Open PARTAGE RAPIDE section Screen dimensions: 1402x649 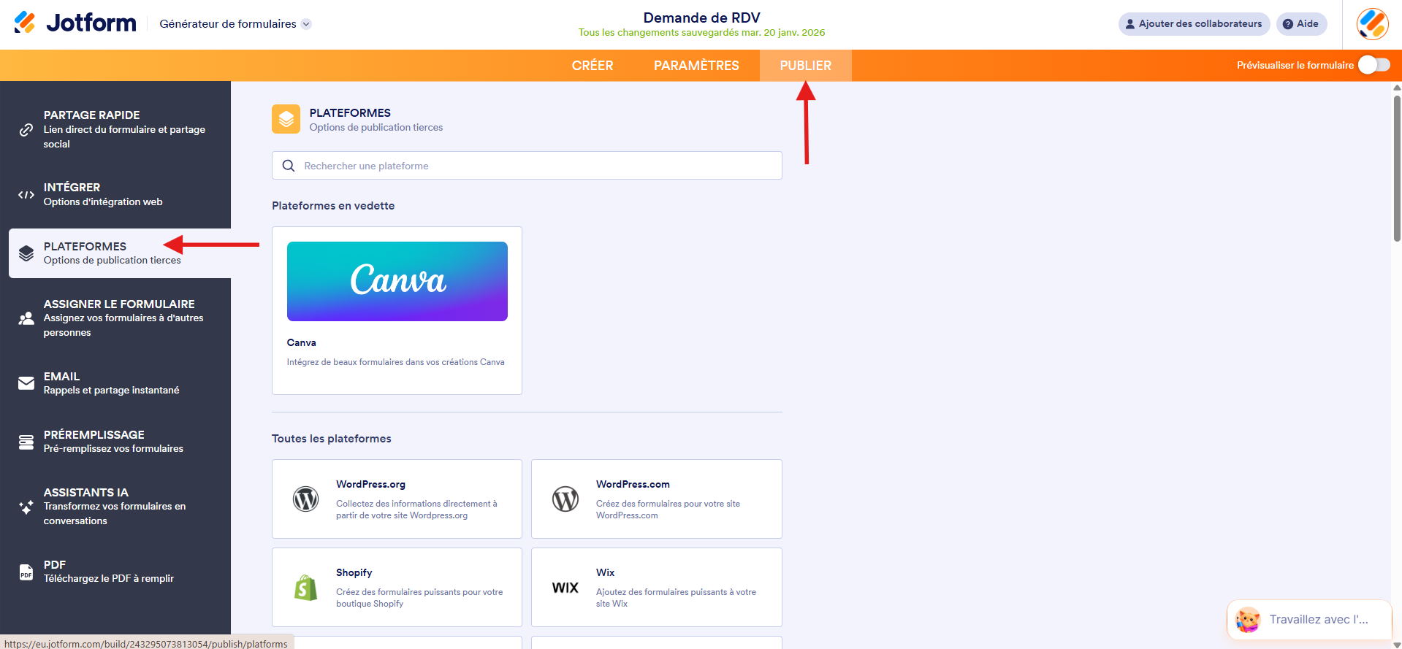click(x=115, y=129)
